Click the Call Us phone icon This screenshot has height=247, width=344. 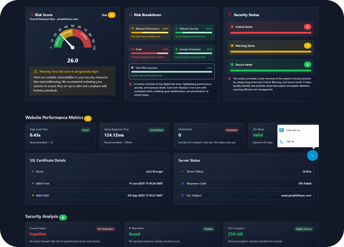click(281, 142)
